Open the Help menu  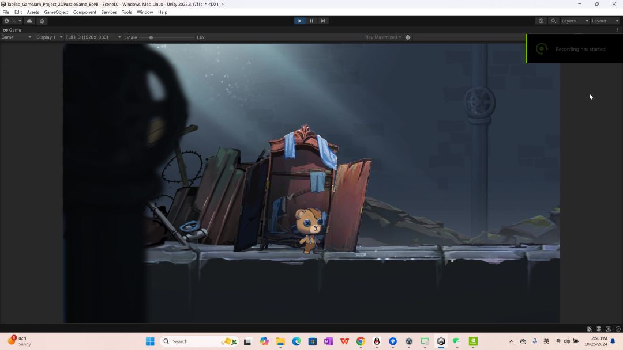tap(163, 12)
